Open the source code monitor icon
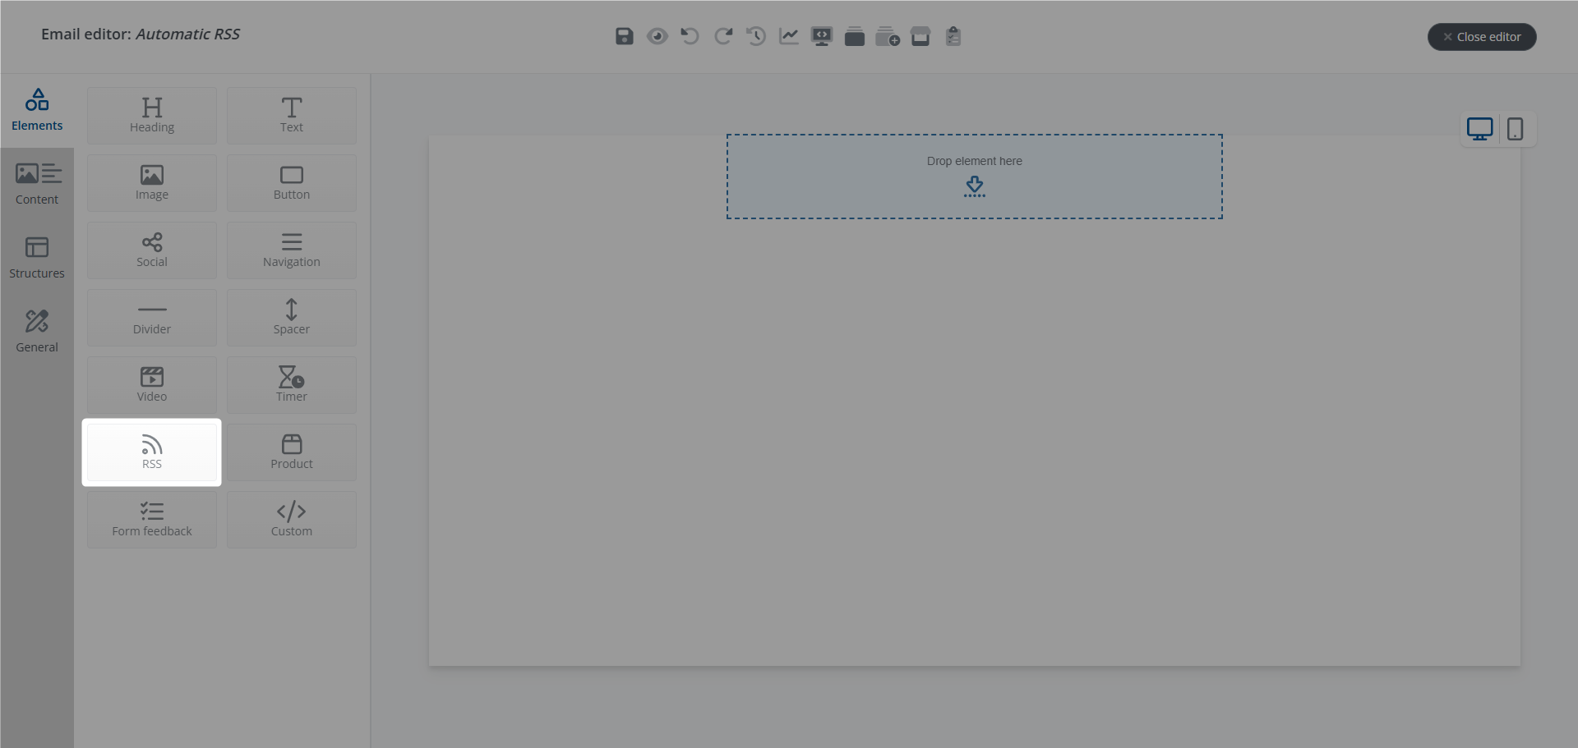The width and height of the screenshot is (1578, 748). coord(821,36)
